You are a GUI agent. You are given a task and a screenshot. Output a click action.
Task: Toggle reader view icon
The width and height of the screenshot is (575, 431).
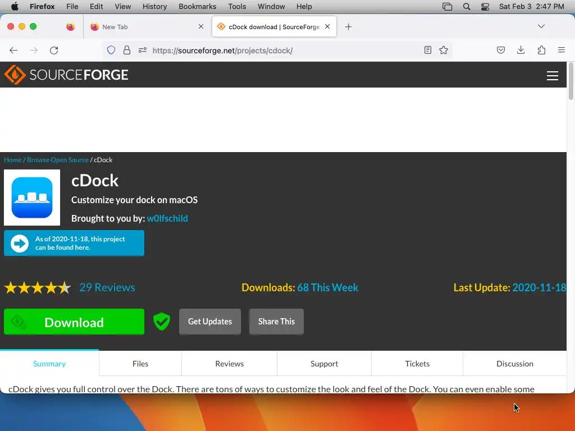click(427, 50)
